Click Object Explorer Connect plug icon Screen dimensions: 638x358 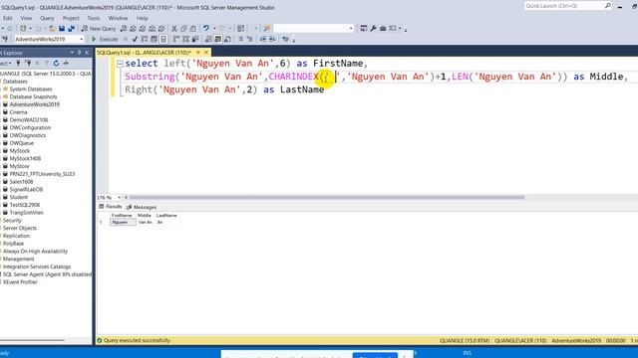18,63
